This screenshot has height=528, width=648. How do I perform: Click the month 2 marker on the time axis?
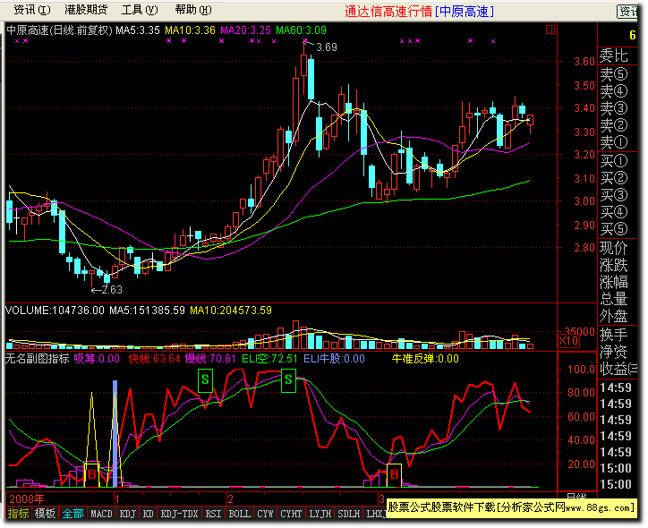point(231,499)
